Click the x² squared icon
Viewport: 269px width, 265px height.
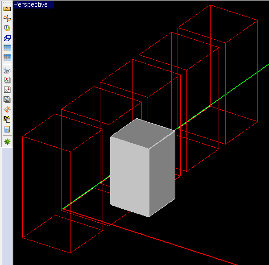tap(7, 90)
